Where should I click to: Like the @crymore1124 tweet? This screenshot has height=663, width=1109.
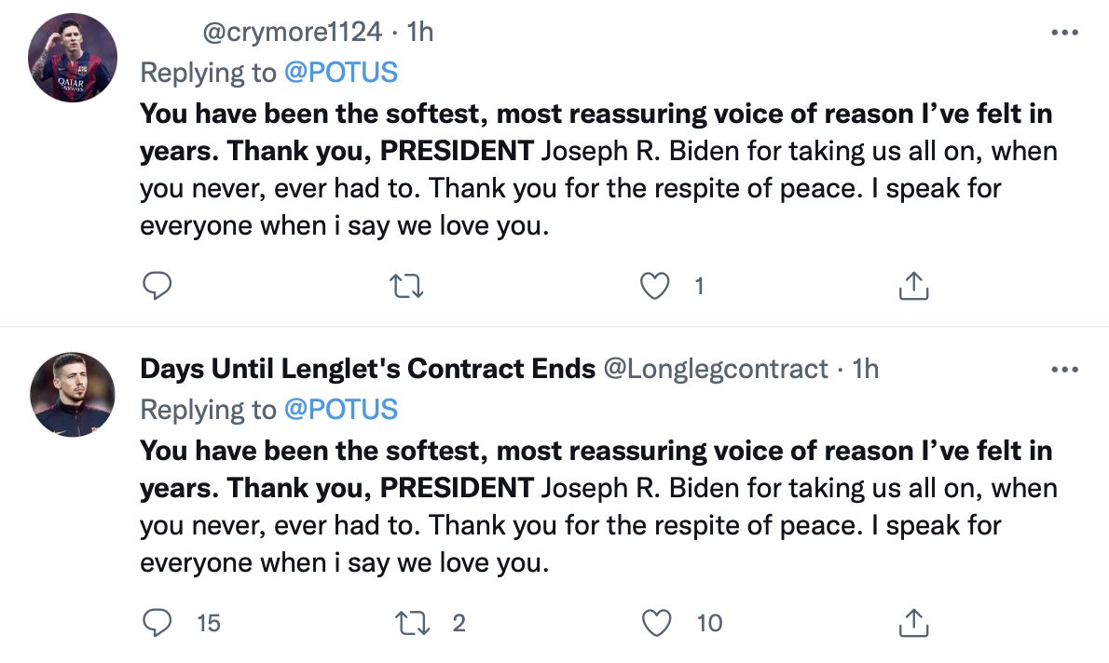click(657, 287)
